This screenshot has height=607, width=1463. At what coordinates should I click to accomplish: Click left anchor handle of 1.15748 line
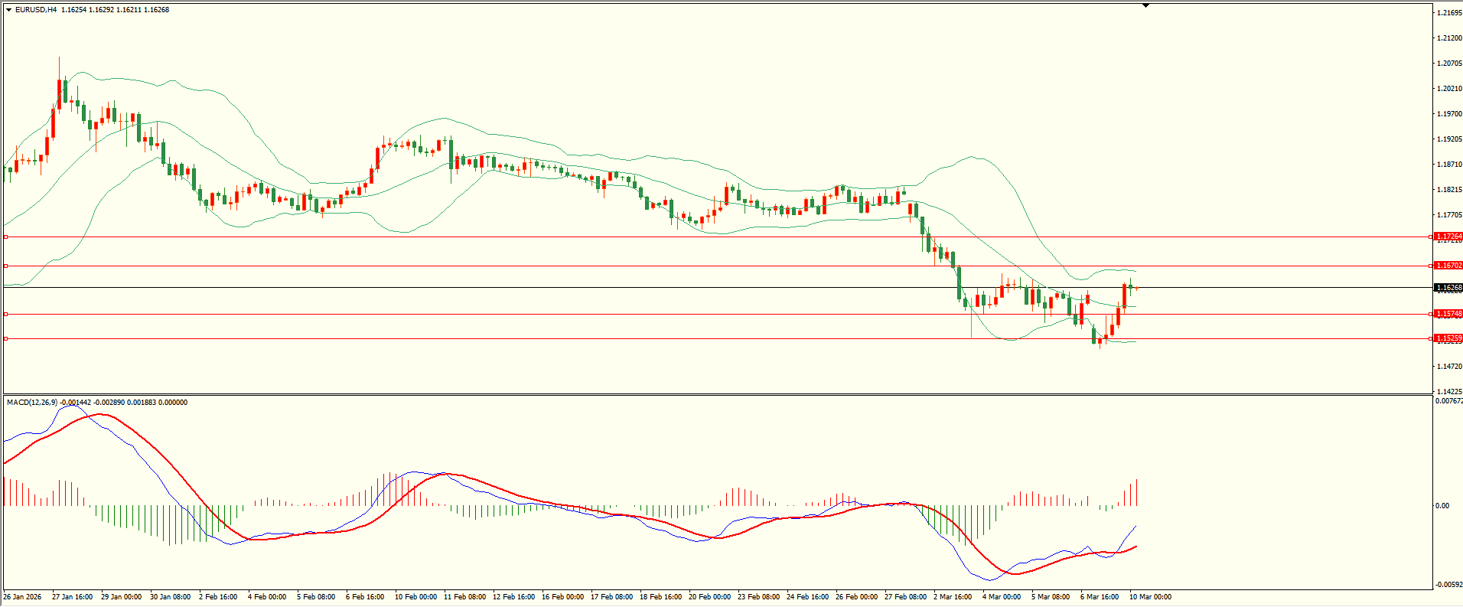(x=6, y=314)
